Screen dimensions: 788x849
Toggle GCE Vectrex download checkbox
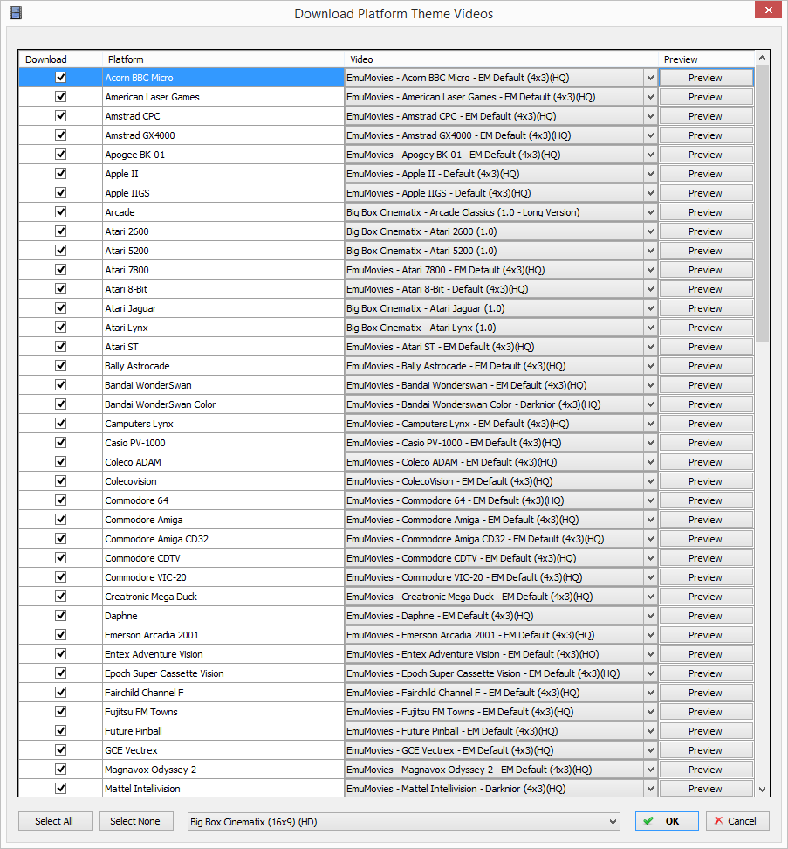pyautogui.click(x=60, y=750)
